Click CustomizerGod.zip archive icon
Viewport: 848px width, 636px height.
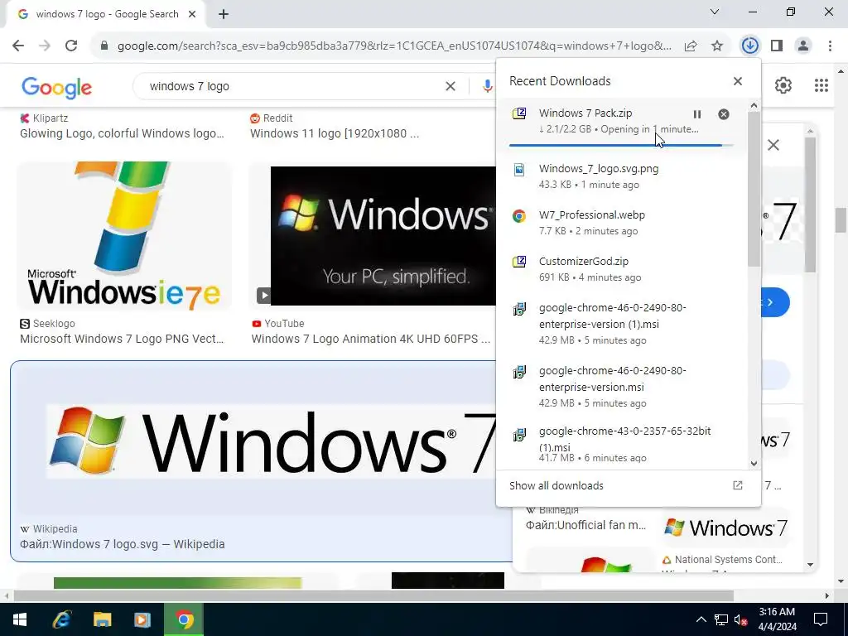518,262
